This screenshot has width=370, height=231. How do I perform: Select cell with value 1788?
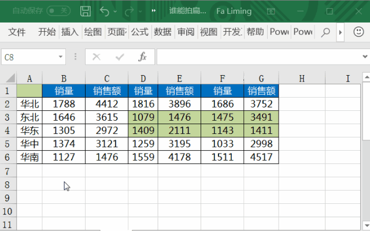pos(64,104)
